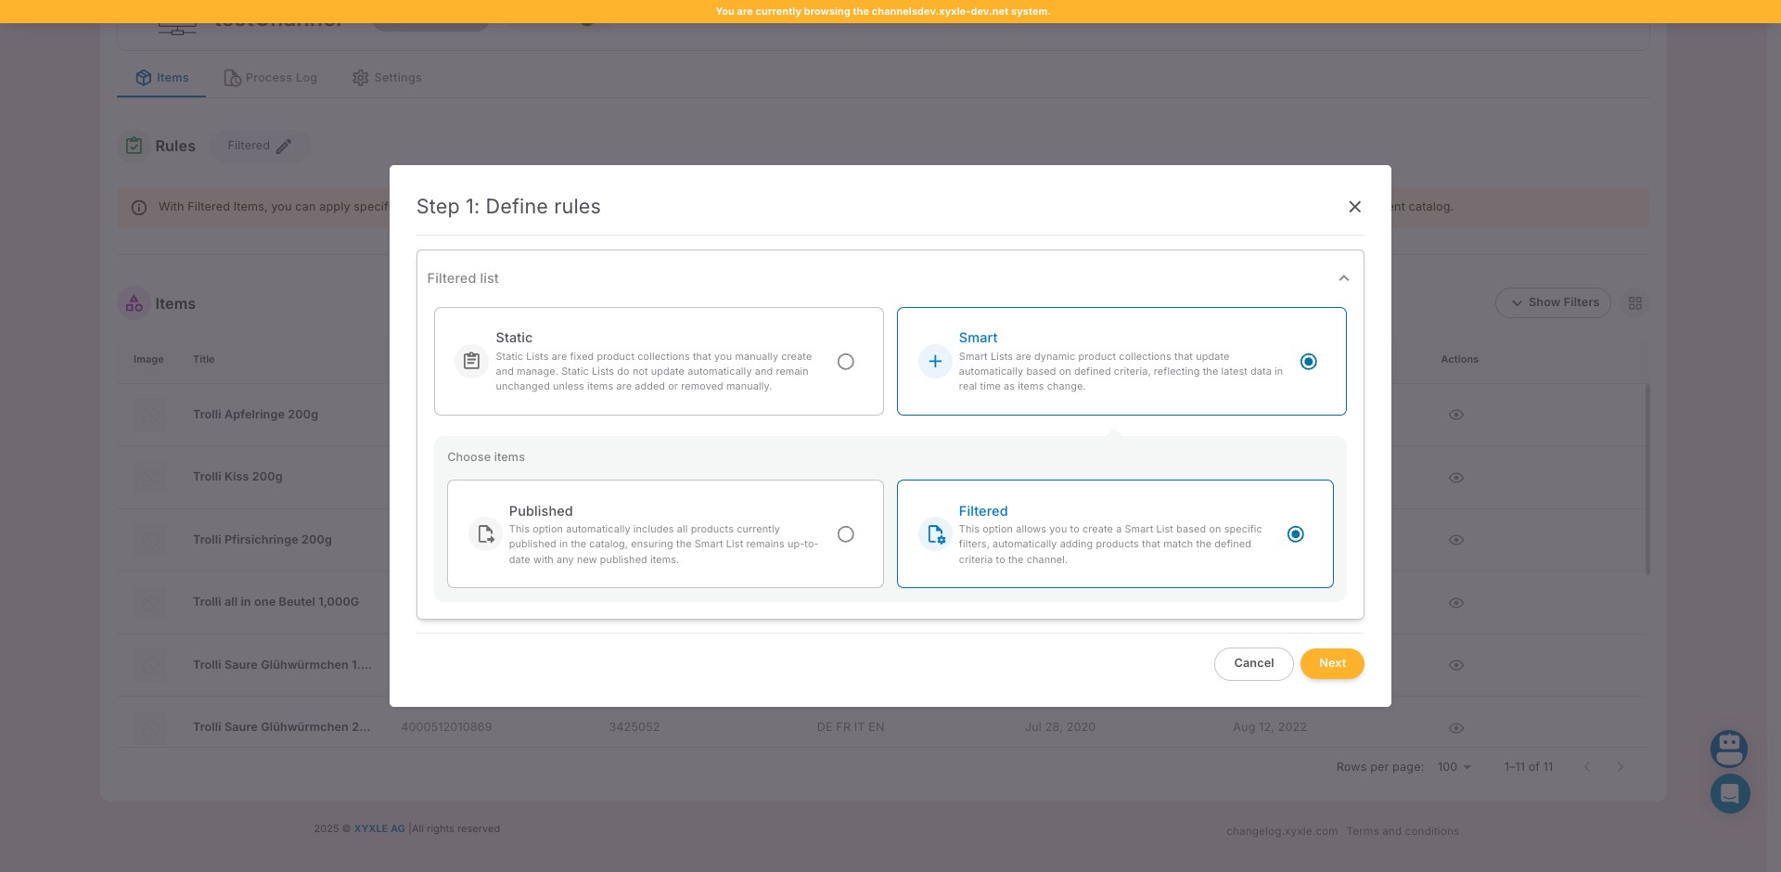Open the Process Log tab
The width and height of the screenshot is (1781, 872).
coord(271,78)
